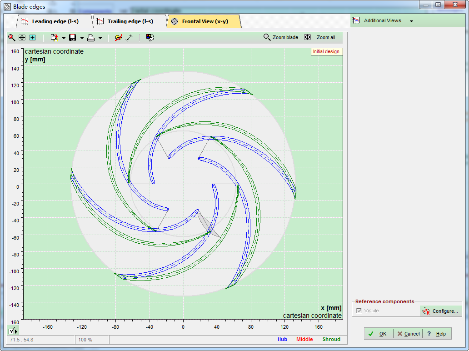Click the printer icon
Screen dimensions: 469x351
click(91, 37)
